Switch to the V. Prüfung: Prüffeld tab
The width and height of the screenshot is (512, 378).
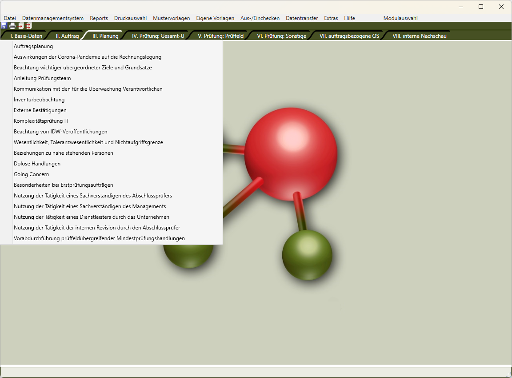pos(220,36)
